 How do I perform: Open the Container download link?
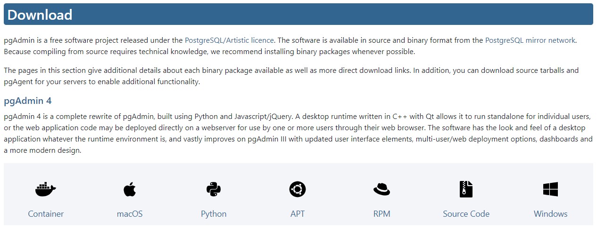pos(46,214)
